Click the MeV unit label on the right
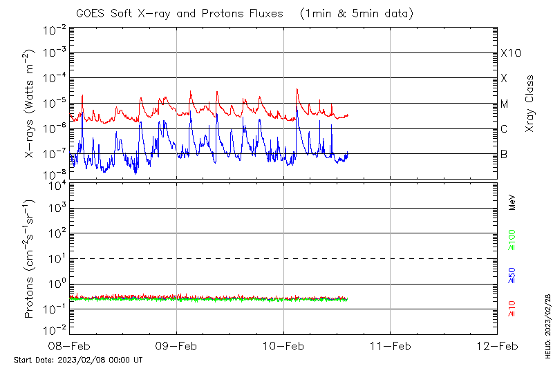This screenshot has width=553, height=366. [x=512, y=202]
